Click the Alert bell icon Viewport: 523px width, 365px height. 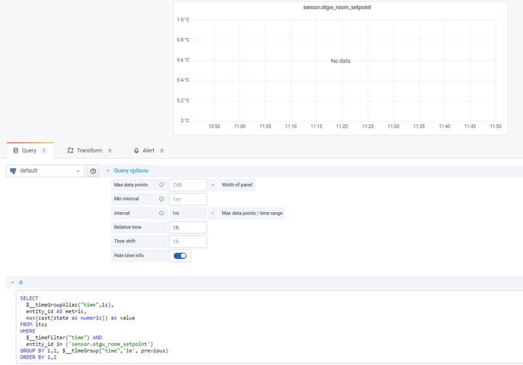[x=136, y=150]
